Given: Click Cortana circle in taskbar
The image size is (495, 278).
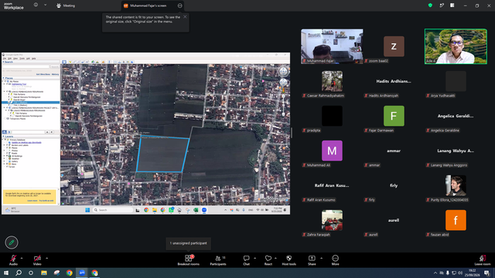Looking at the screenshot, I should pyautogui.click(x=31, y=273).
